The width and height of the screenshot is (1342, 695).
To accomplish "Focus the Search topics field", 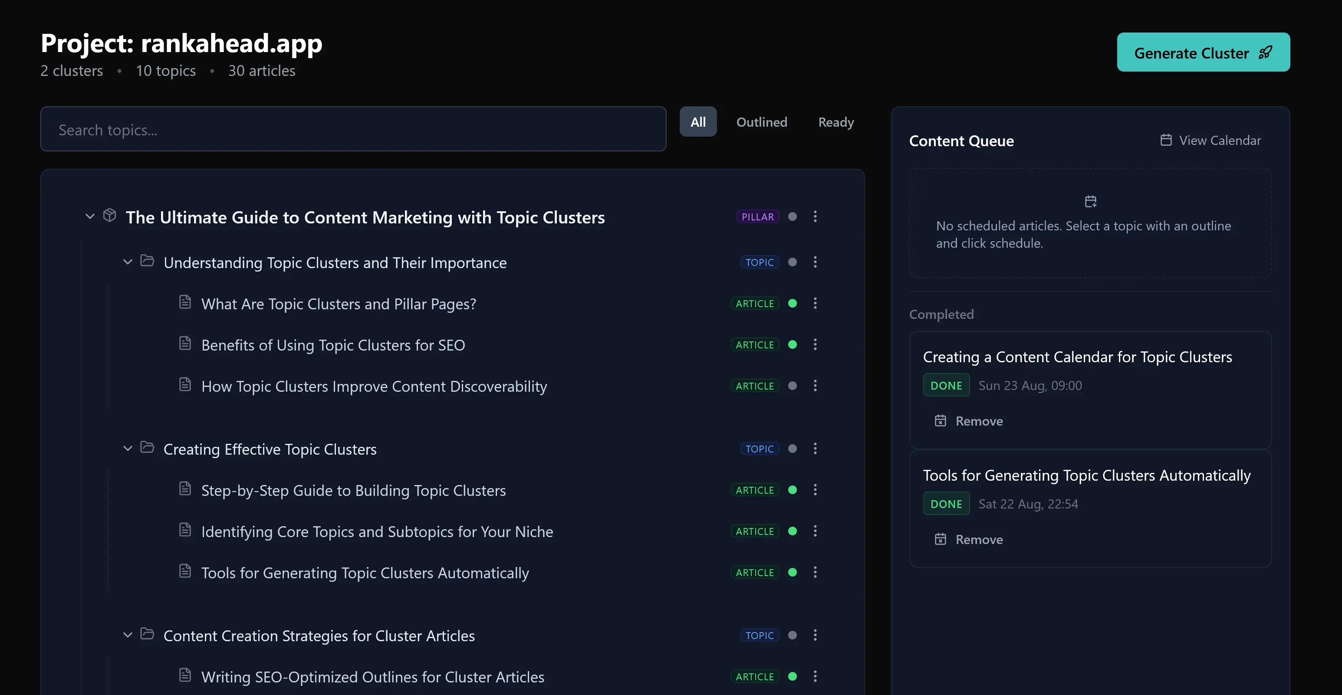I will (353, 129).
